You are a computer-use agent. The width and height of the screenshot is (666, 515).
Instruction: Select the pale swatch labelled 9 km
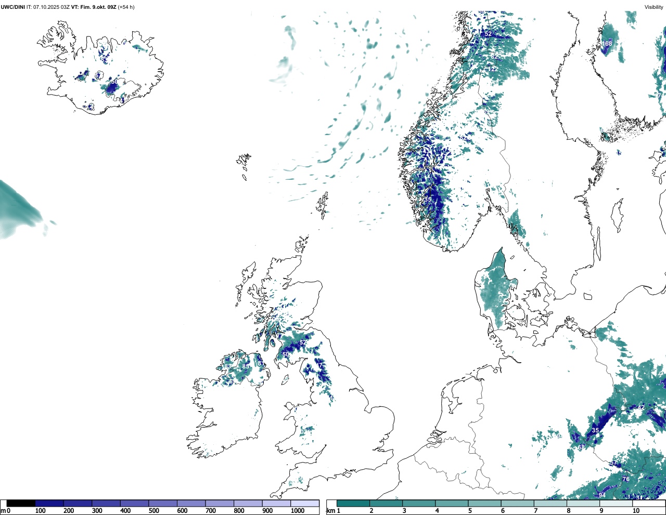(616, 503)
